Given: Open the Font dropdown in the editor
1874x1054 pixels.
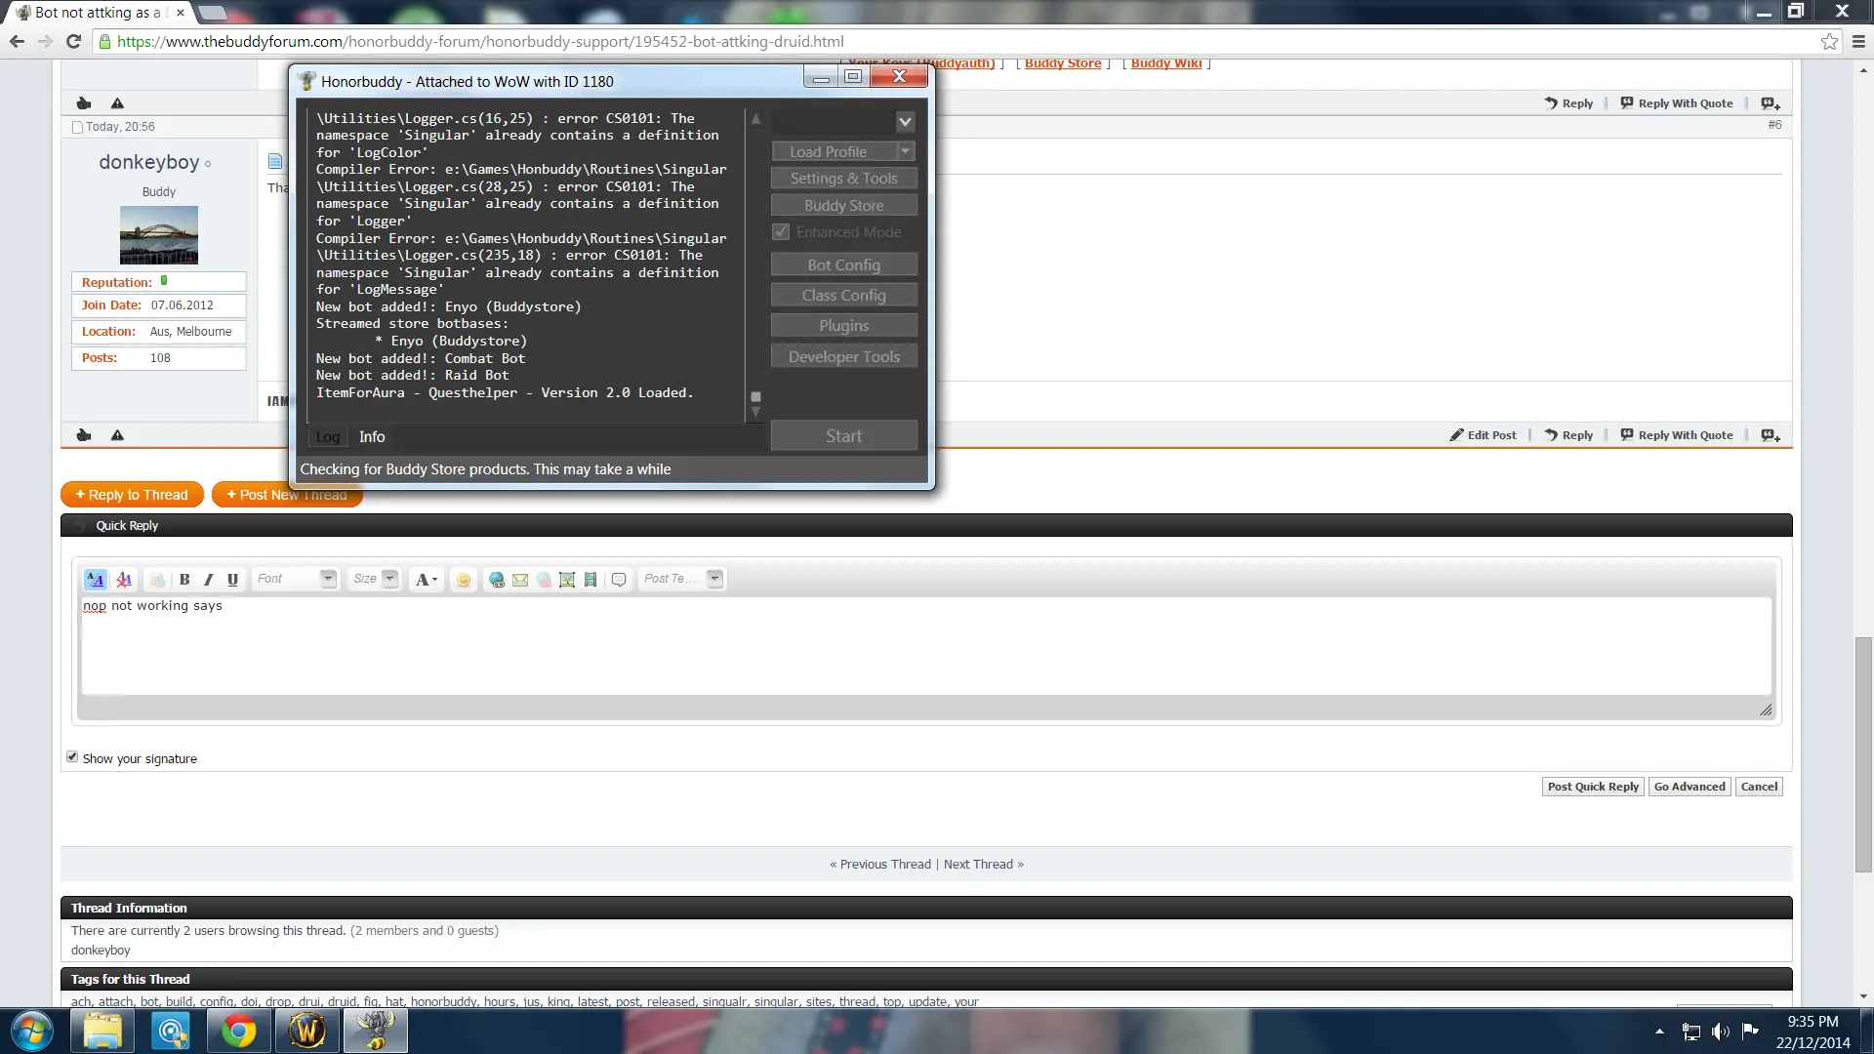Looking at the screenshot, I should click(296, 579).
